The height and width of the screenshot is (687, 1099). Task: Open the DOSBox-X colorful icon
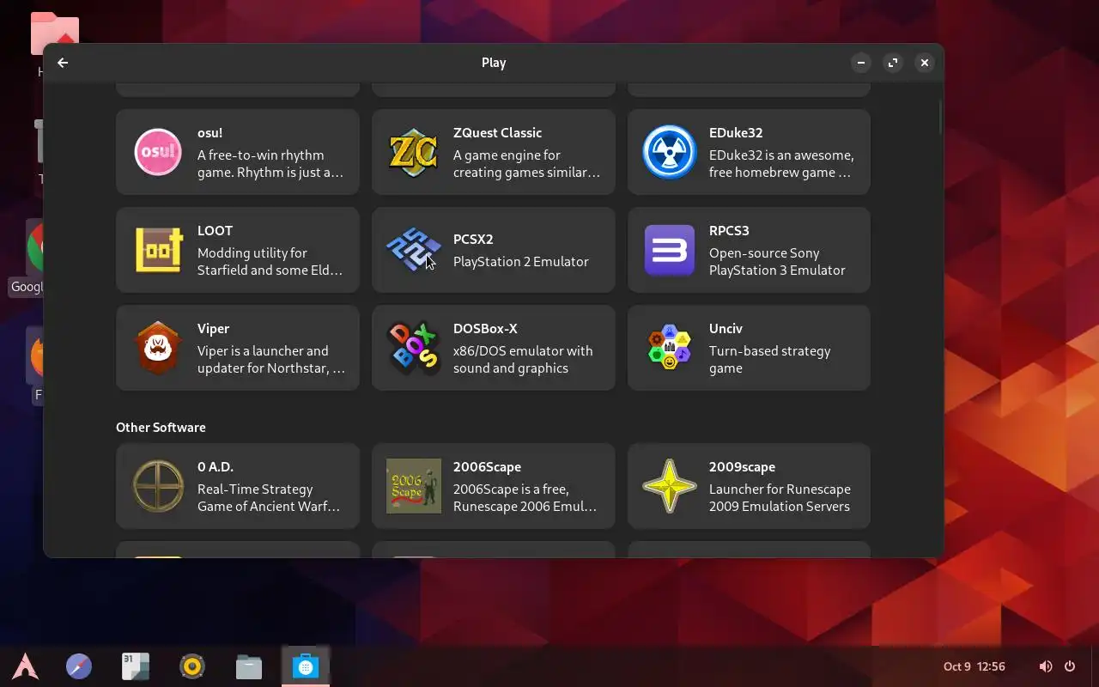tap(414, 348)
